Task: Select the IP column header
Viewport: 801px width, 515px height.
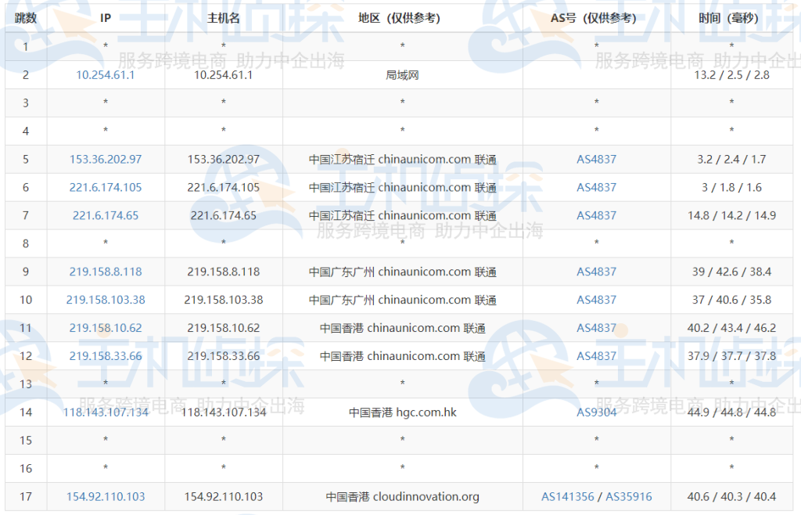Action: (x=105, y=18)
